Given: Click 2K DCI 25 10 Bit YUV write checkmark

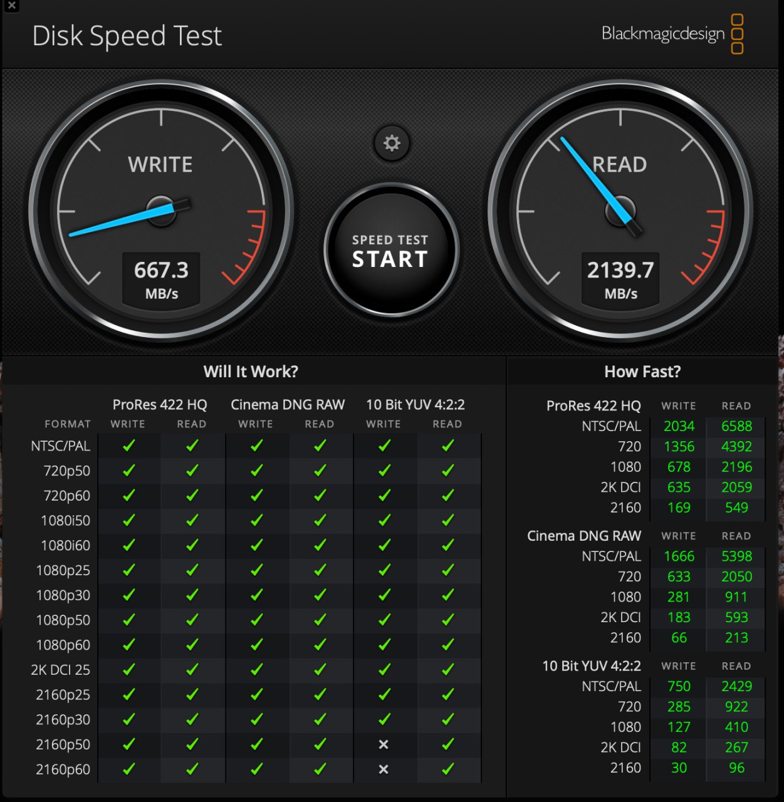Looking at the screenshot, I should click(384, 670).
